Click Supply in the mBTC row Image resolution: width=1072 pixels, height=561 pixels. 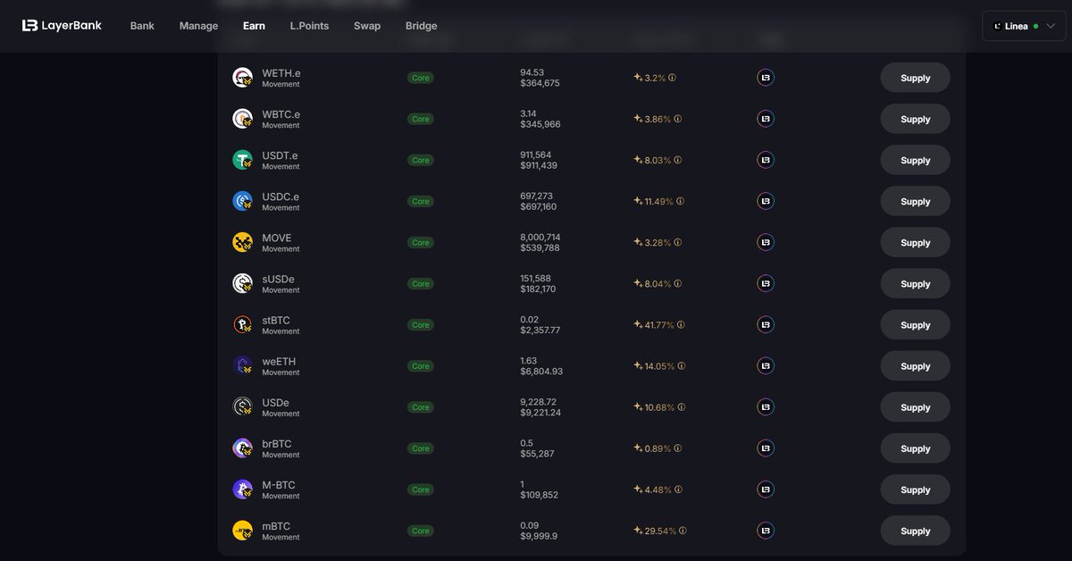pyautogui.click(x=915, y=531)
